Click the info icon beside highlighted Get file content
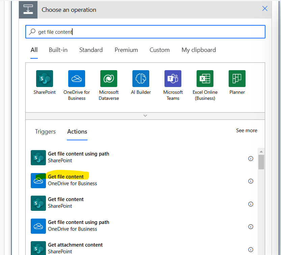Image resolution: width=281 pixels, height=255 pixels. 251,181
